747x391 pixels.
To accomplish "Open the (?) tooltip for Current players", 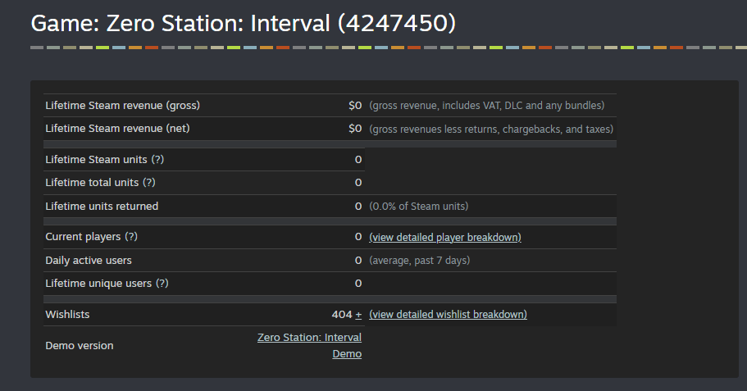I will [x=131, y=237].
